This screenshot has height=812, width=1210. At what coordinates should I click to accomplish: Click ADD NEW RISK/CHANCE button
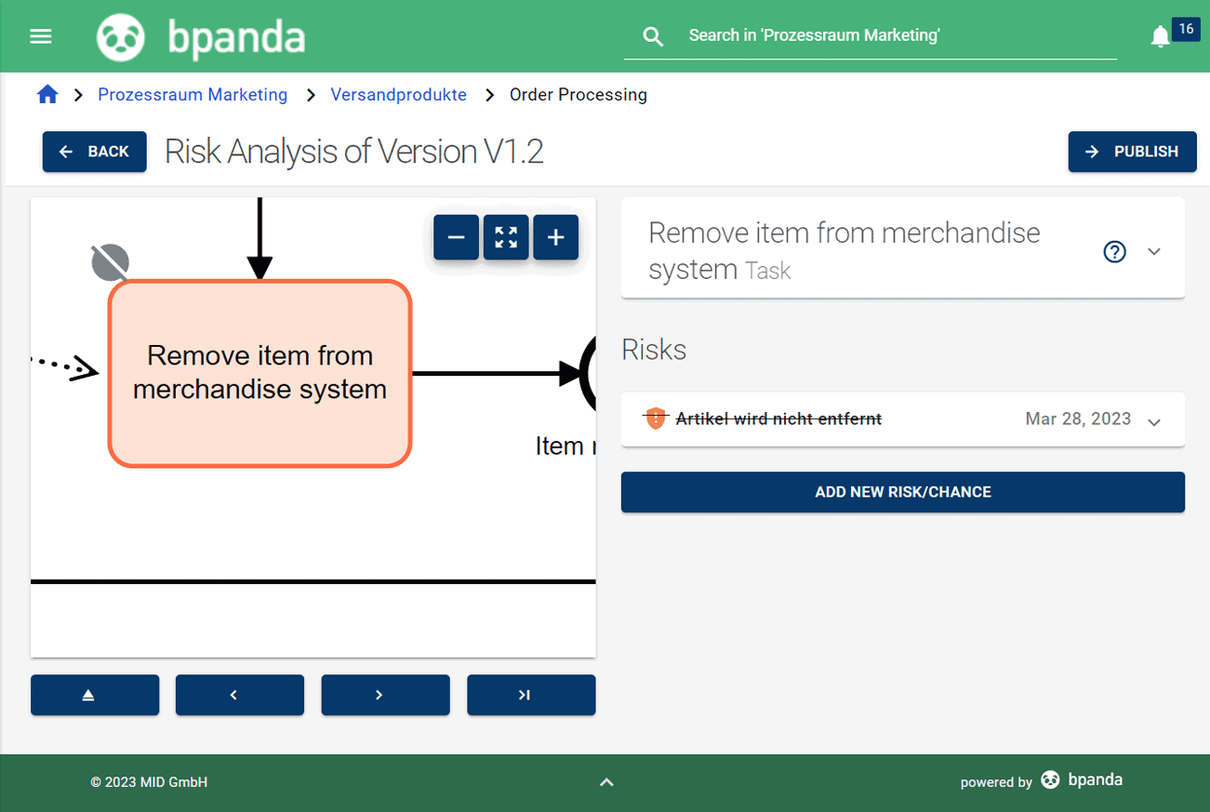click(903, 492)
